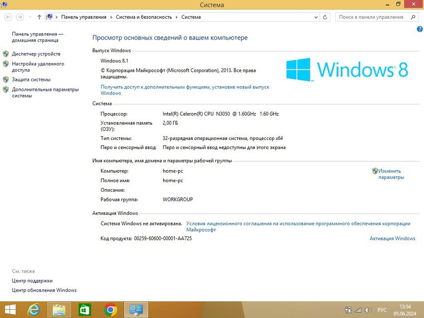
Task: Click the volume speaker tray icon
Action: tap(368, 310)
